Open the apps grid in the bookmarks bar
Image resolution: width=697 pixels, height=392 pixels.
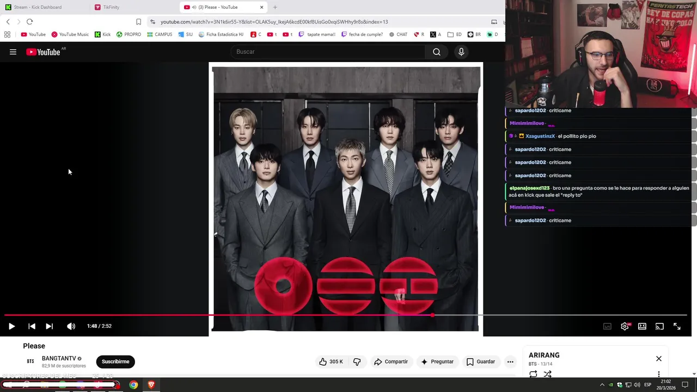pos(7,34)
